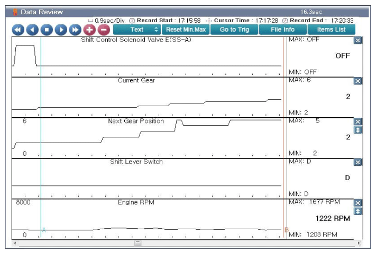Click the fast rewind playback button
The image size is (376, 254).
click(x=18, y=30)
